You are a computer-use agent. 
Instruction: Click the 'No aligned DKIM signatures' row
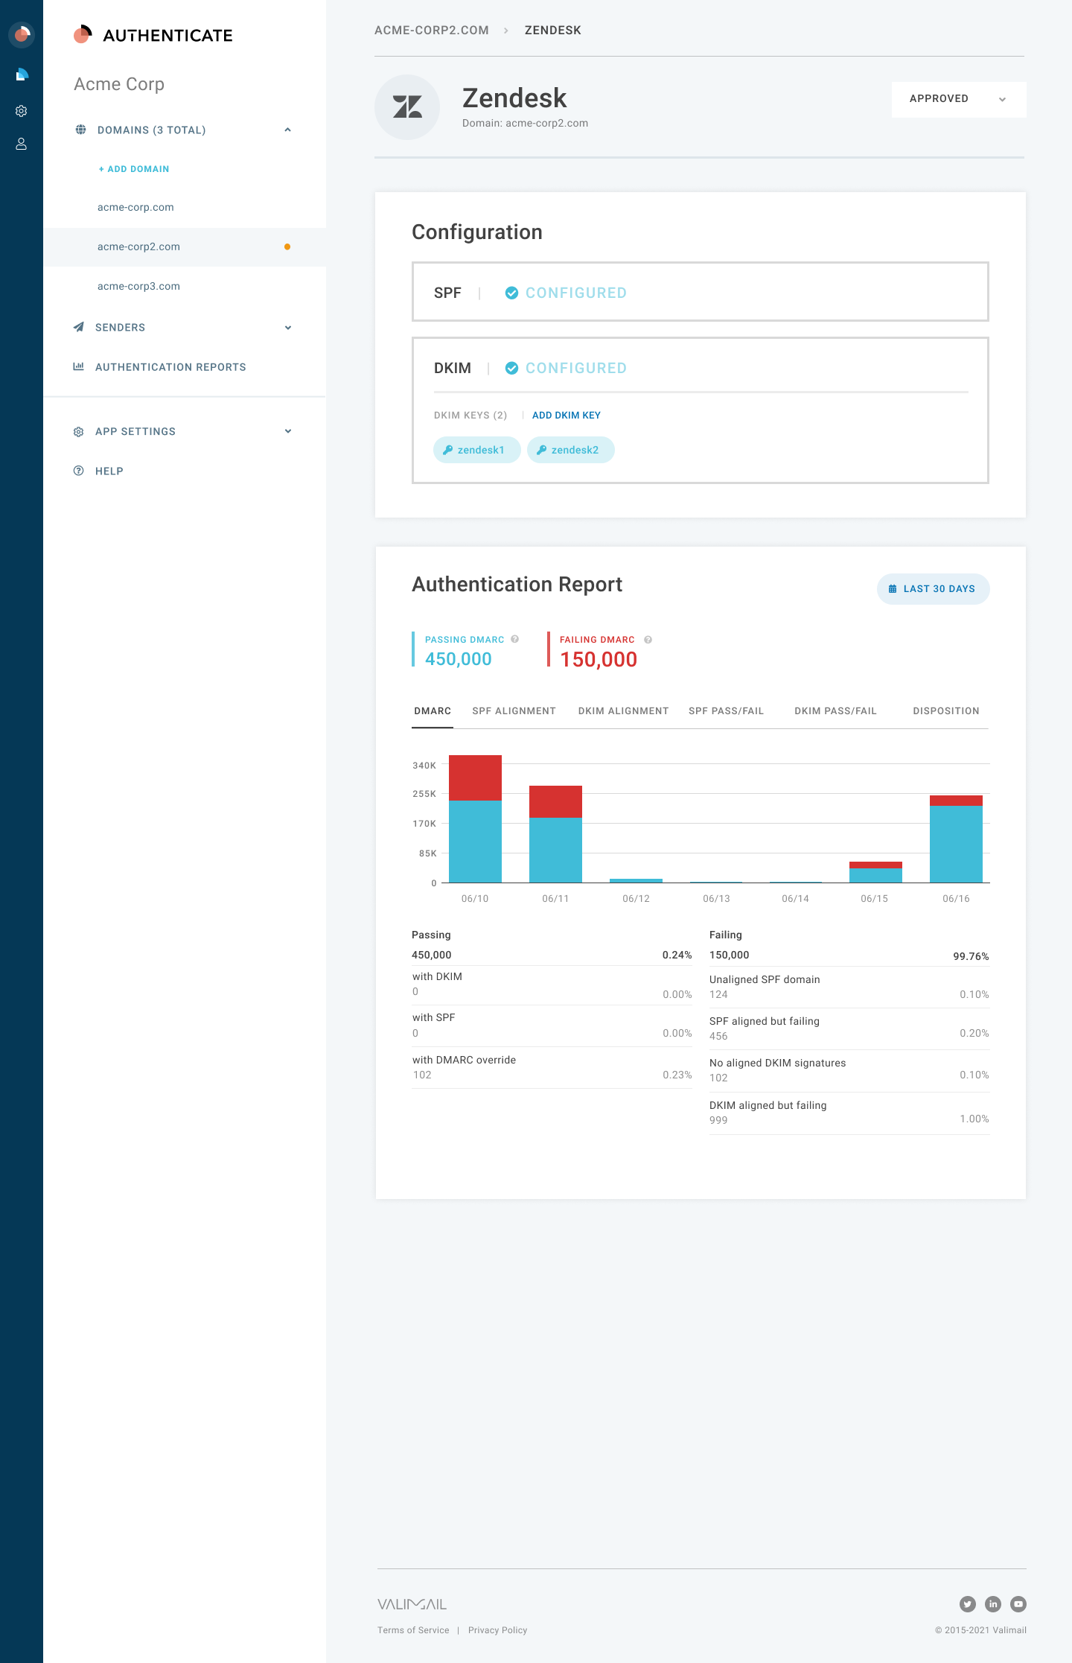click(x=849, y=1070)
